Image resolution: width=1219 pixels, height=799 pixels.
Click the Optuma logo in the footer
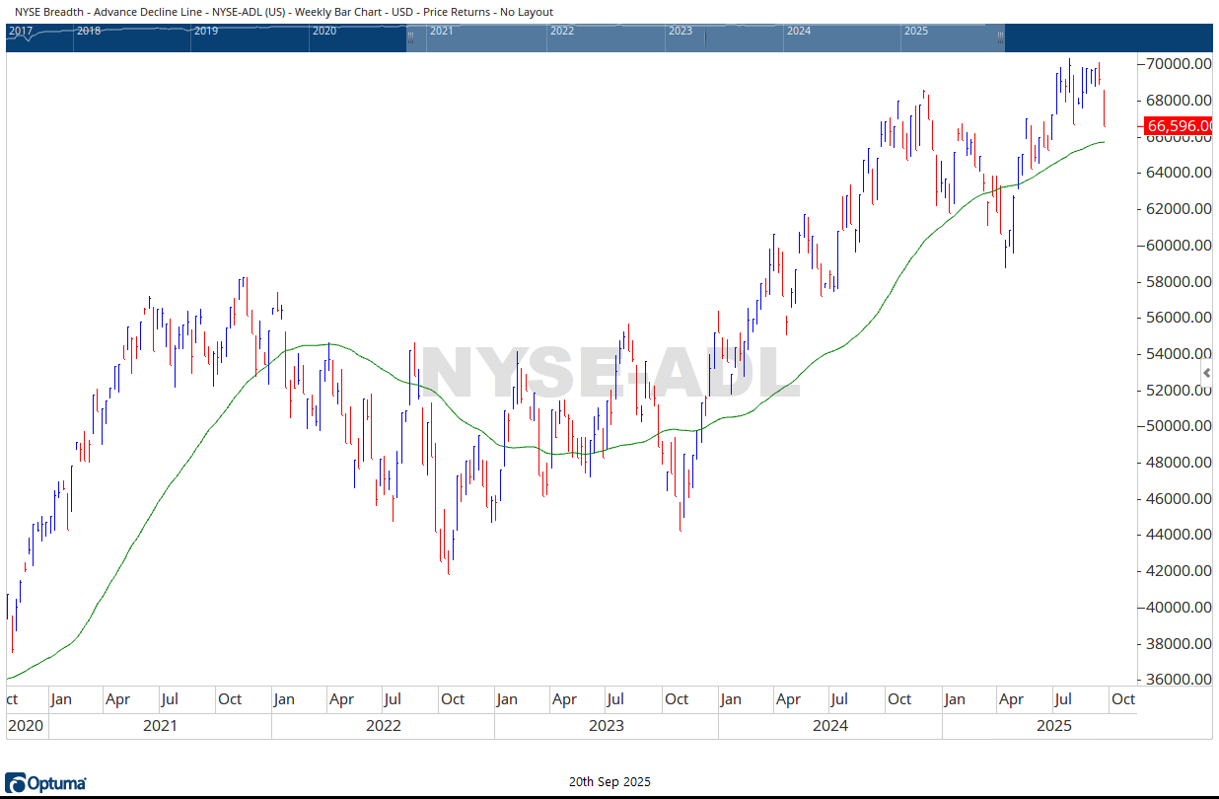46,783
